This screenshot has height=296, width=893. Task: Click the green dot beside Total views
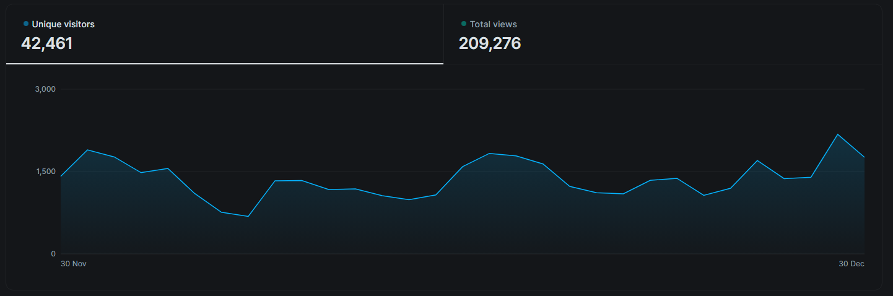[464, 24]
